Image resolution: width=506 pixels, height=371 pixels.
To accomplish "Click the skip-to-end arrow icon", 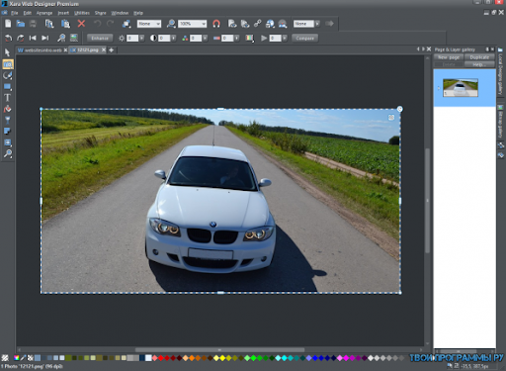I will [45, 38].
